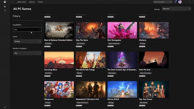Expand the Number of players dropdown
The width and height of the screenshot is (194, 109).
pos(27,53)
